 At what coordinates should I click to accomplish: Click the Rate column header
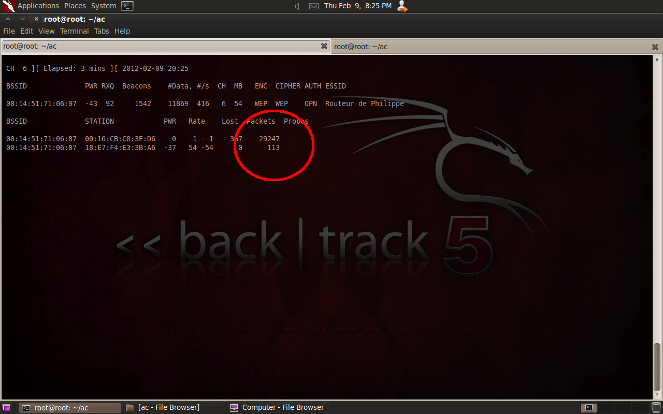tap(197, 121)
